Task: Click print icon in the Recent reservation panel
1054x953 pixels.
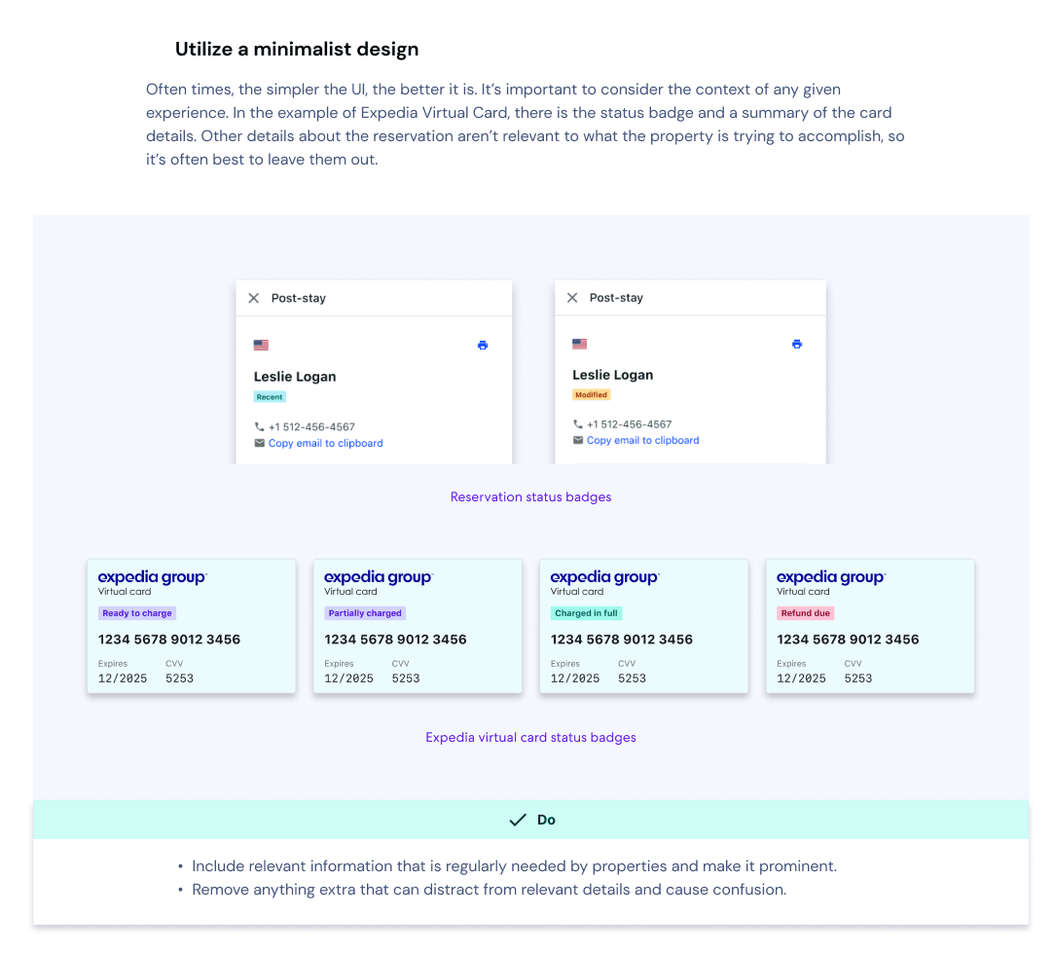Action: coord(483,346)
